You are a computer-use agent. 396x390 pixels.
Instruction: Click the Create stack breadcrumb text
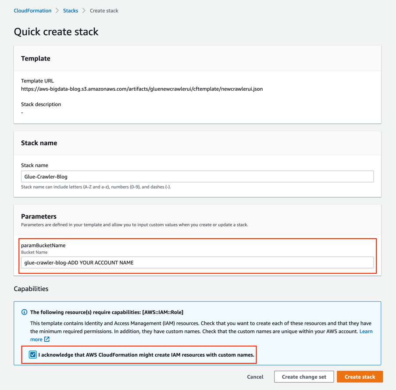pyautogui.click(x=104, y=11)
